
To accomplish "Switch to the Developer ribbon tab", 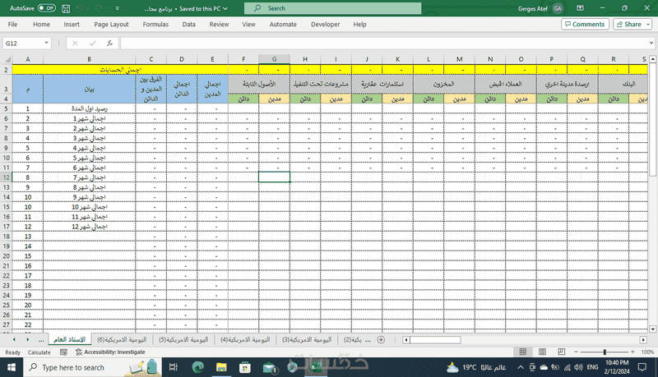I will pos(325,25).
